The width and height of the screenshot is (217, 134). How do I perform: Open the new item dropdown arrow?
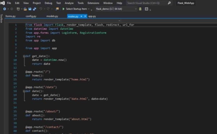(22, 9)
